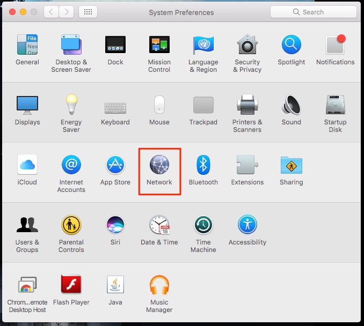The width and height of the screenshot is (364, 326).
Task: Close the System Preferences window
Action: pos(12,12)
